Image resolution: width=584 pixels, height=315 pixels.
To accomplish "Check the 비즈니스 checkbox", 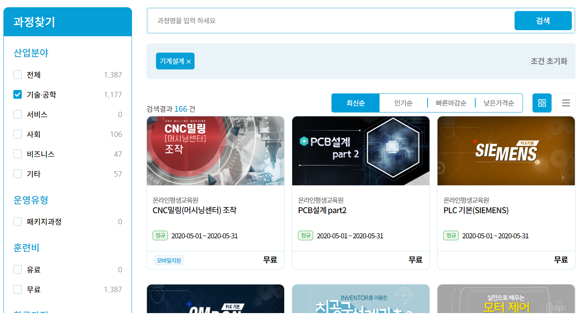I will pyautogui.click(x=18, y=154).
